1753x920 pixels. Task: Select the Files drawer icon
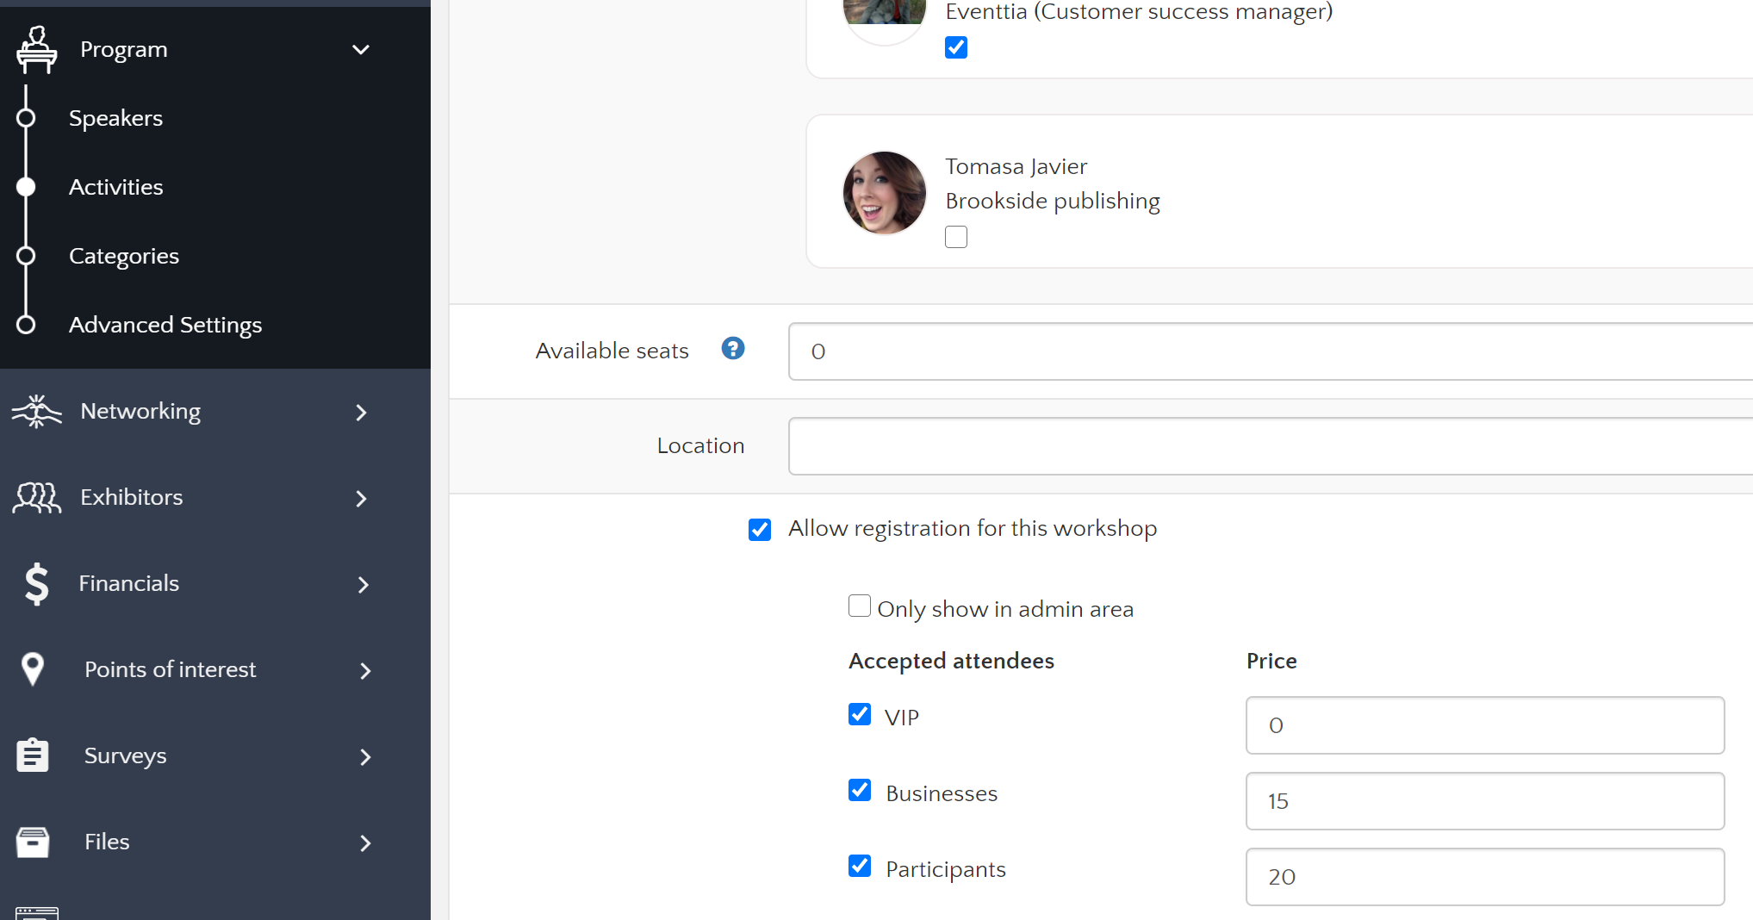[x=33, y=842]
